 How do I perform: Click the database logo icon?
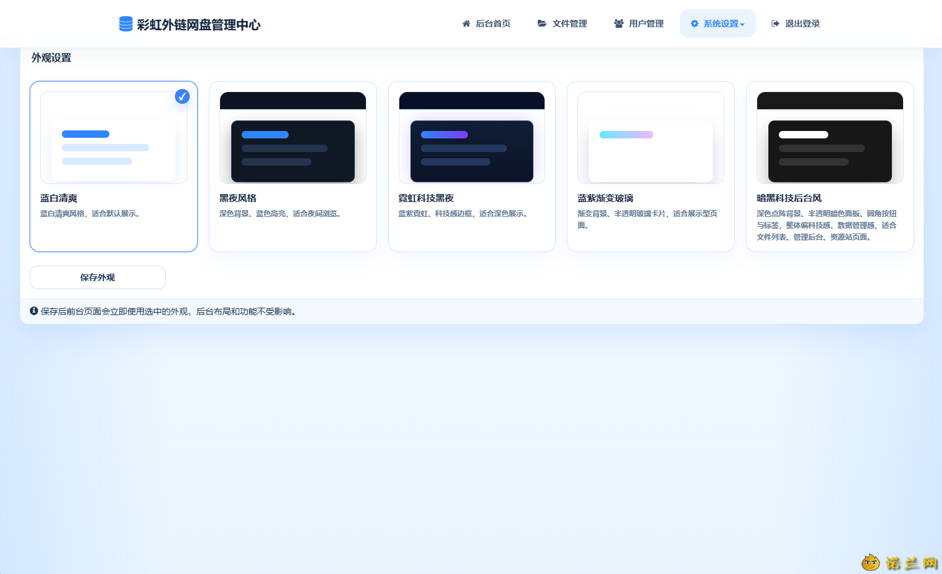(x=125, y=23)
